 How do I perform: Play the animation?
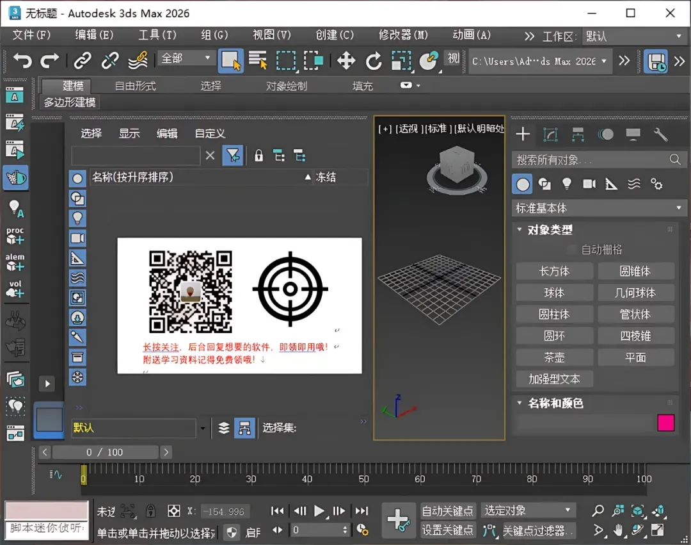[319, 510]
